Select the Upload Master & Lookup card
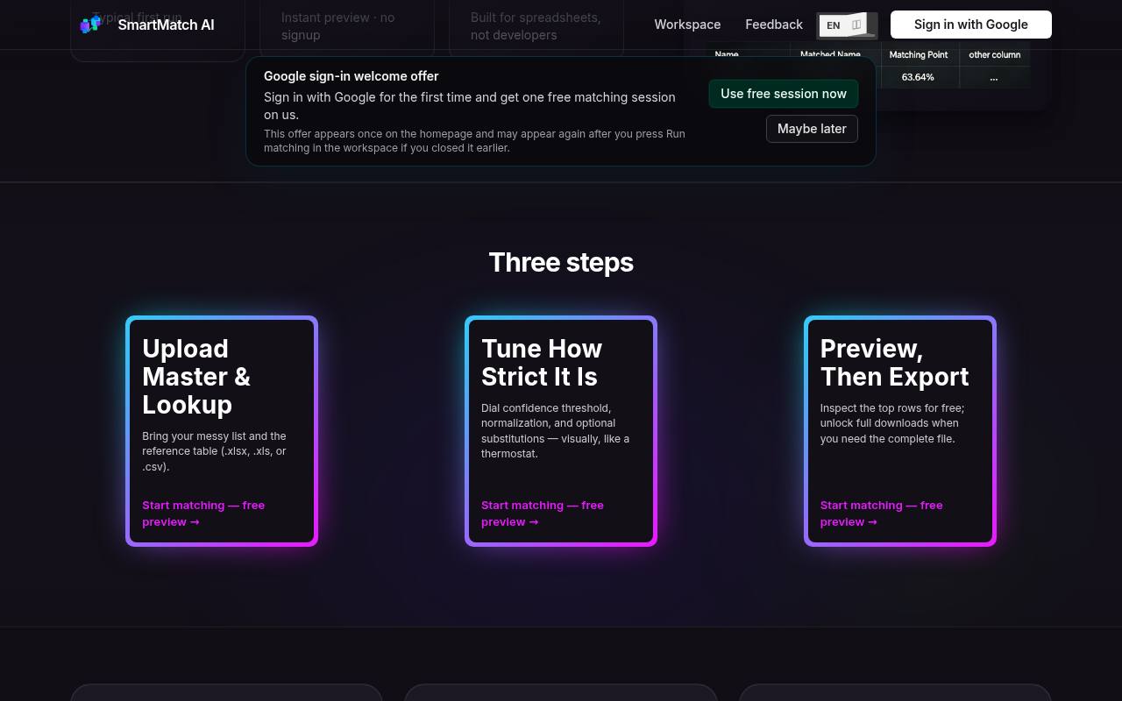1122x701 pixels. 222,431
